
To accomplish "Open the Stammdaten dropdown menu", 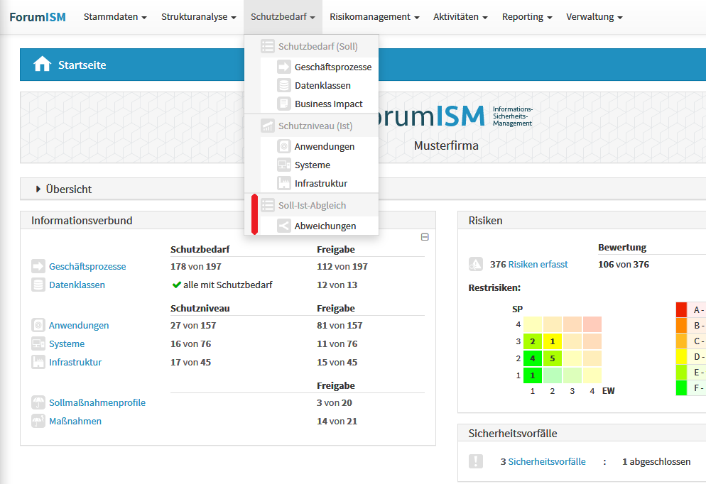I will click(x=115, y=16).
